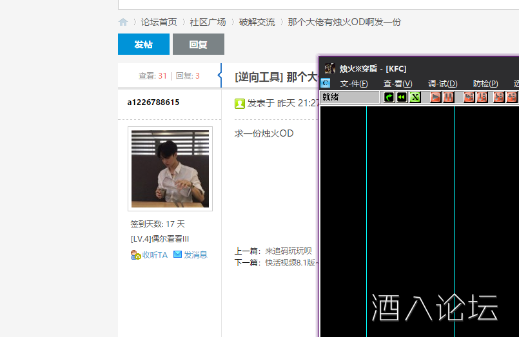The image size is (519, 337).
Task: Open the 文-件(F) menu in the debugger
Action: [354, 84]
